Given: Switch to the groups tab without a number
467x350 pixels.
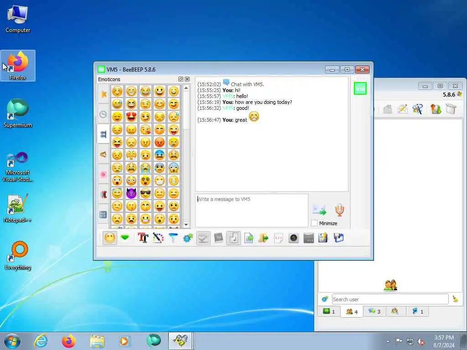Looking at the screenshot, I should [395, 311].
